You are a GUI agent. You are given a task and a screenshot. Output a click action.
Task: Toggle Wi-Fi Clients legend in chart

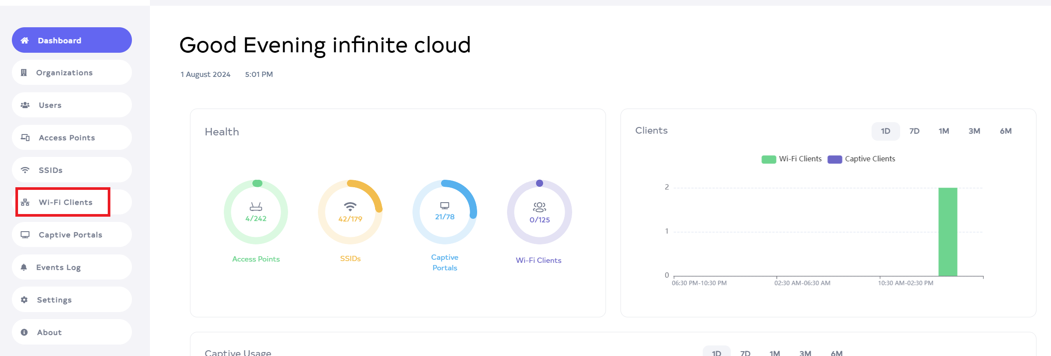pos(792,159)
